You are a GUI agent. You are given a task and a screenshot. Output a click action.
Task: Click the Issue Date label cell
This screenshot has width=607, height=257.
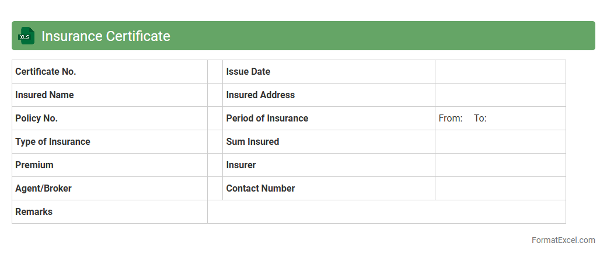[329, 72]
